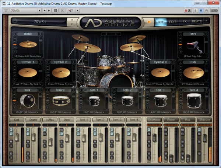Go to the previous preset in host toolbar
221x168 pixels.
coord(45,11)
